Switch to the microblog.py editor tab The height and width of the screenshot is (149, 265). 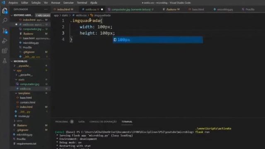[224, 10]
